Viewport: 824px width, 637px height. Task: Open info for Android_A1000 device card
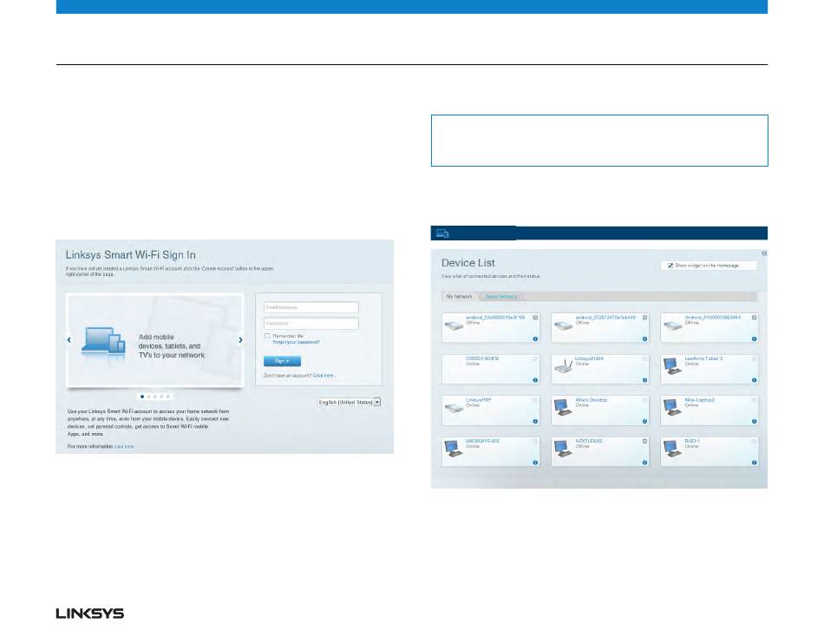(x=754, y=338)
